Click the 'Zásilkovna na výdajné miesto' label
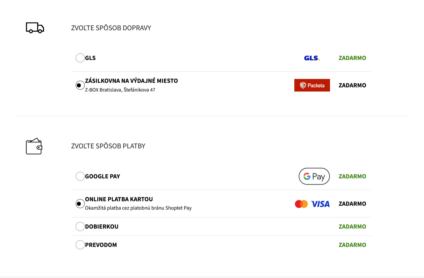 click(131, 81)
